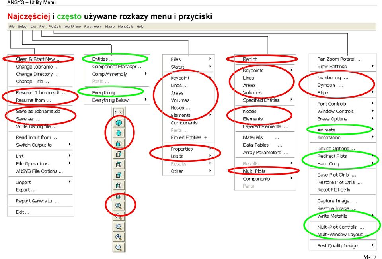Screen dimensions: 382x259
Task: Choose Layered Elements entry
Action: tap(265, 126)
